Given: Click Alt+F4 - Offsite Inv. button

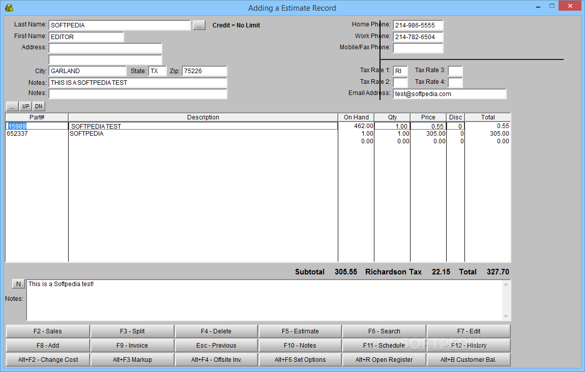Looking at the screenshot, I should point(216,360).
